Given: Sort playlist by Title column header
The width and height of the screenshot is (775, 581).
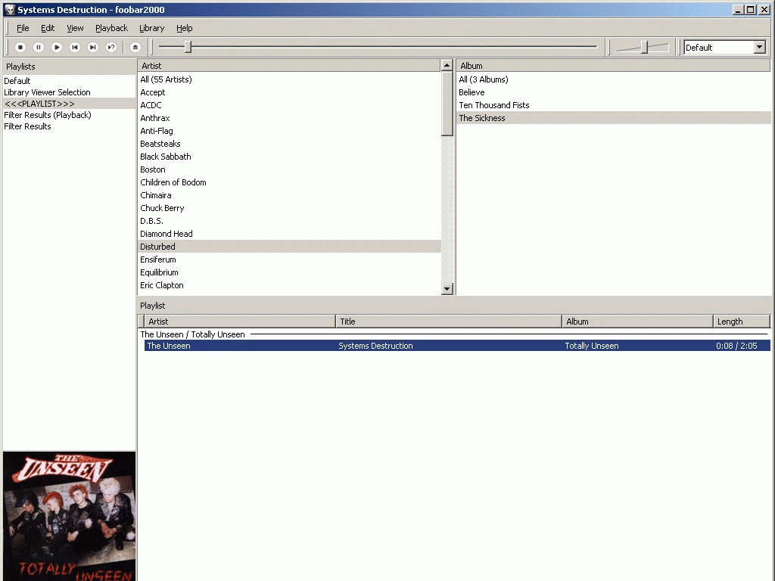Looking at the screenshot, I should (449, 322).
